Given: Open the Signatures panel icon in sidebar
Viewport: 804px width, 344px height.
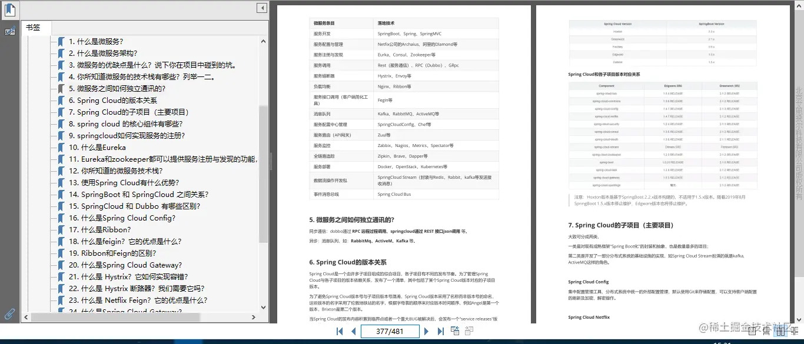Looking at the screenshot, I should [x=10, y=31].
